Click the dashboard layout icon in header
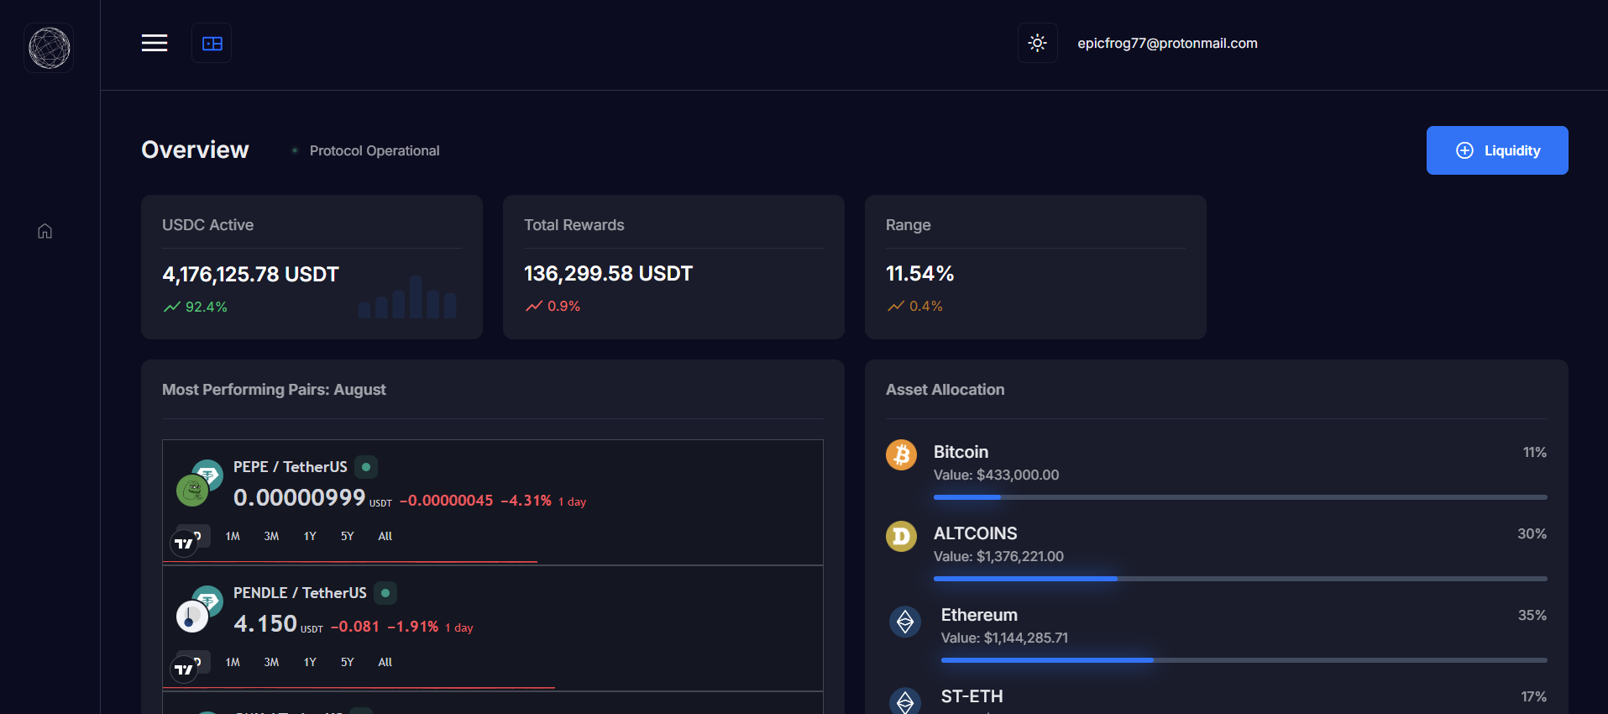This screenshot has height=714, width=1608. [x=212, y=44]
